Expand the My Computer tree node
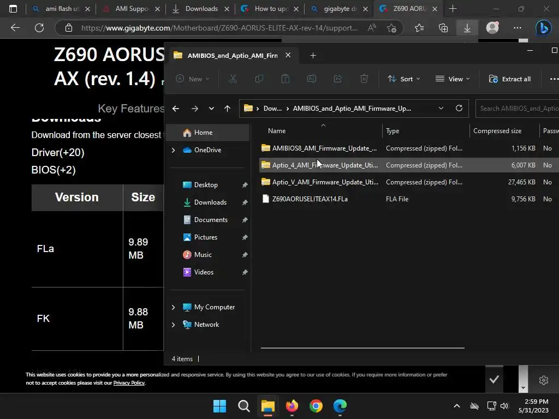The image size is (559, 419). point(173,307)
